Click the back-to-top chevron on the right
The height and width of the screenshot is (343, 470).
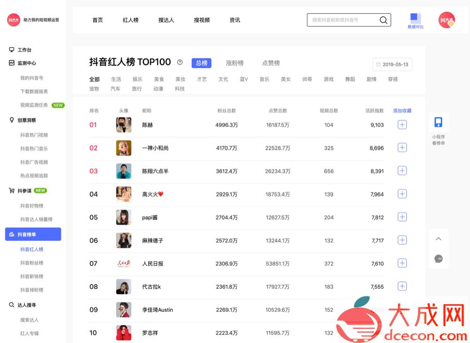(438, 239)
